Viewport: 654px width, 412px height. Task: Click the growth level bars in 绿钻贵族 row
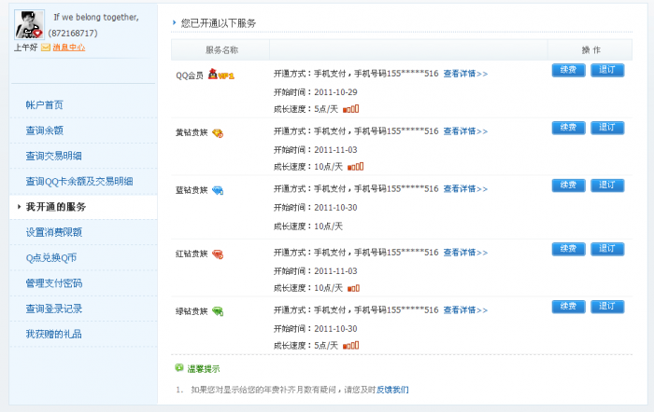(350, 346)
